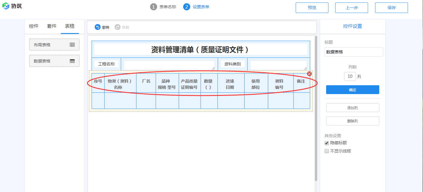Click the 列数 number input
The width and height of the screenshot is (423, 192).
click(x=350, y=76)
